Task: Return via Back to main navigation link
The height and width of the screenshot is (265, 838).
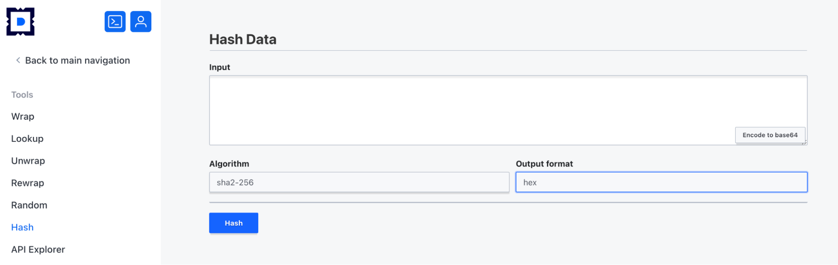Action: pyautogui.click(x=78, y=60)
